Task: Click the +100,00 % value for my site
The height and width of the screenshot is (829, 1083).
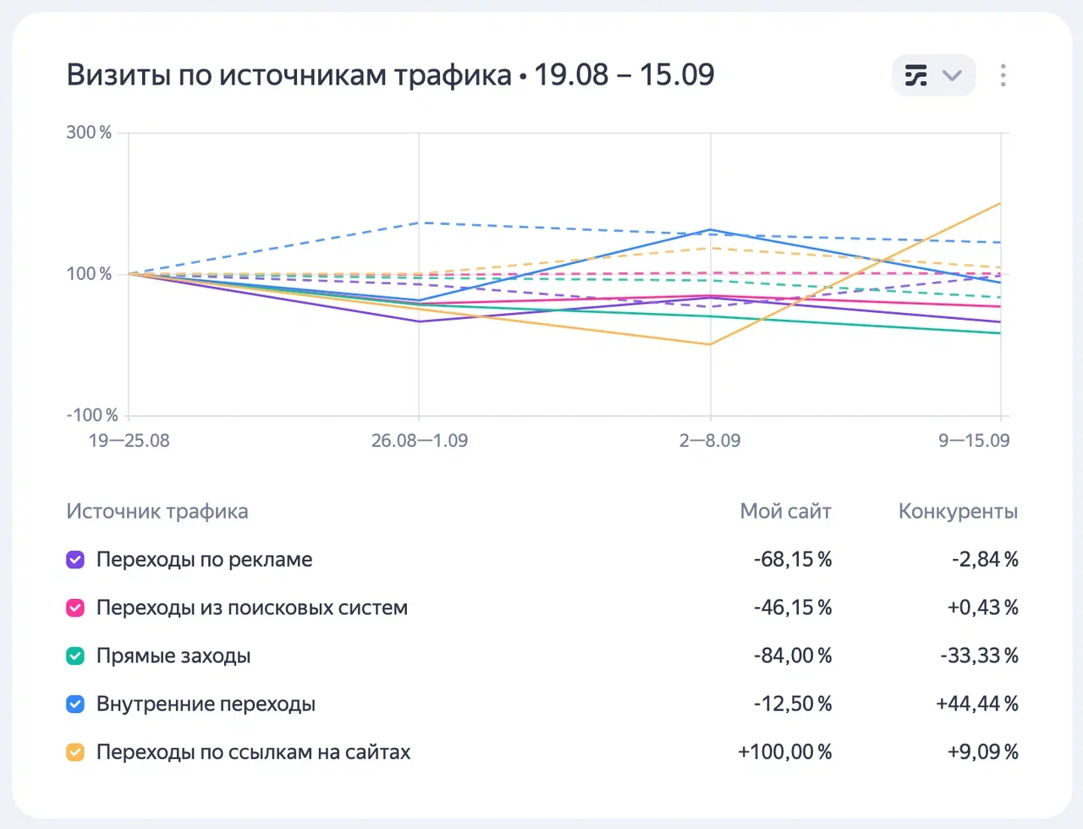Action: pos(784,753)
